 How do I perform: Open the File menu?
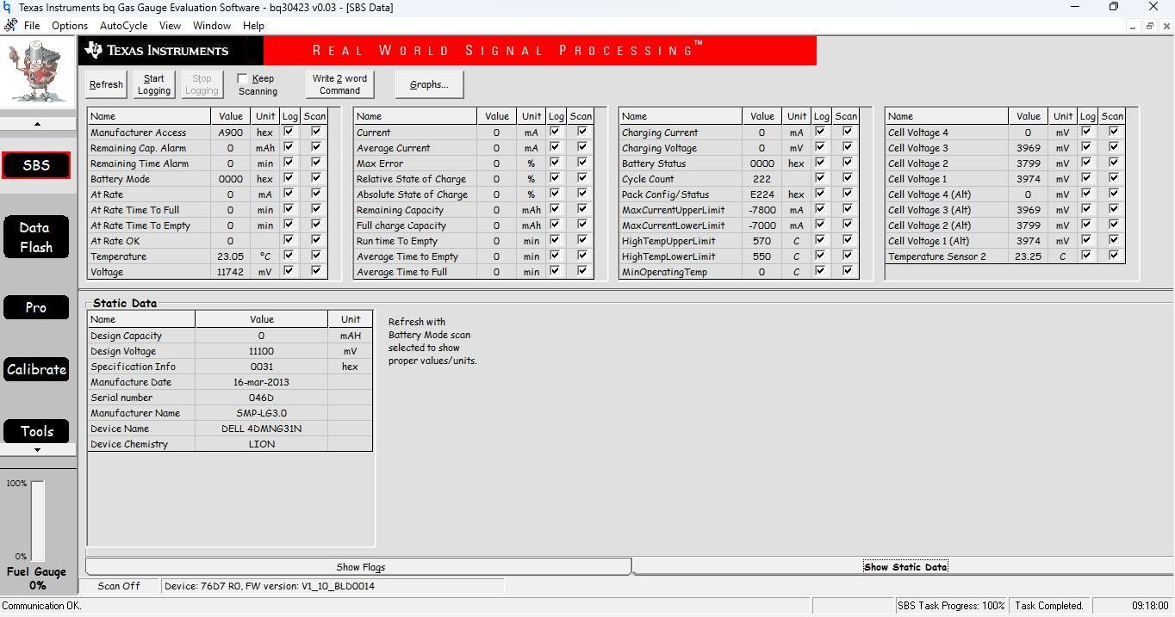point(32,26)
